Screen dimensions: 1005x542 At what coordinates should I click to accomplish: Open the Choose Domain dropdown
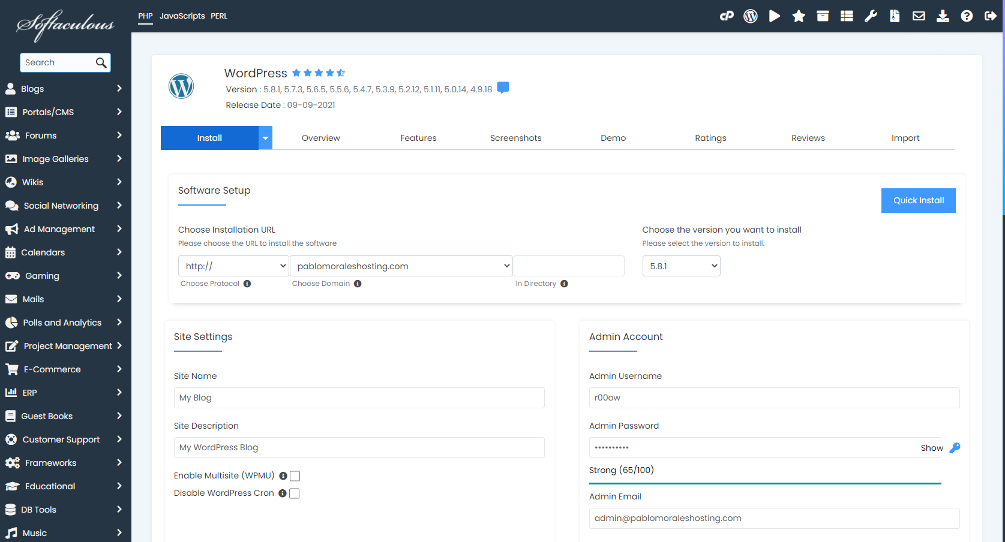click(x=401, y=266)
